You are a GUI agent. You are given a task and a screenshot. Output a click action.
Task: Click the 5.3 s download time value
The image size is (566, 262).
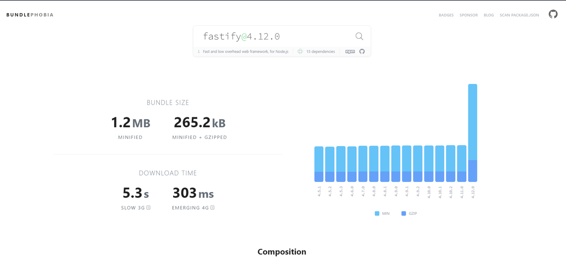click(136, 193)
